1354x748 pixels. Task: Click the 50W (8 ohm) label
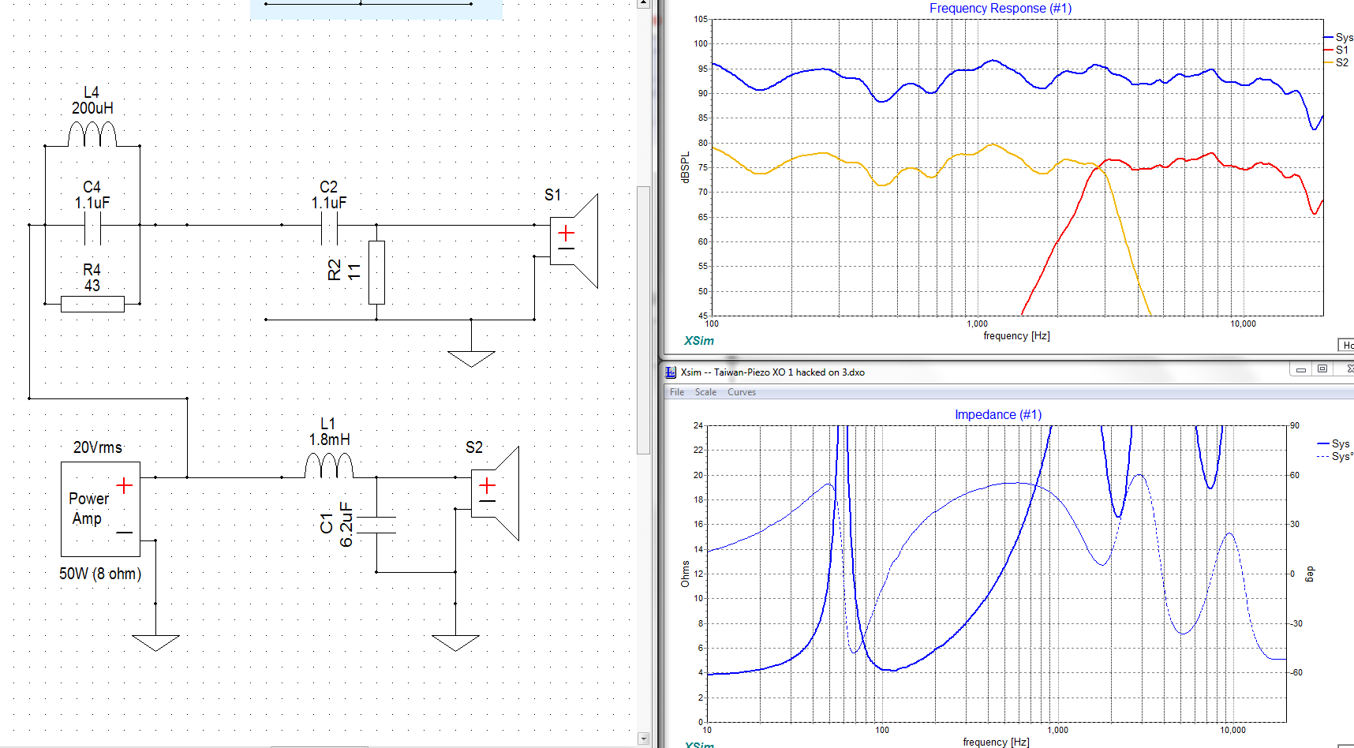[100, 574]
